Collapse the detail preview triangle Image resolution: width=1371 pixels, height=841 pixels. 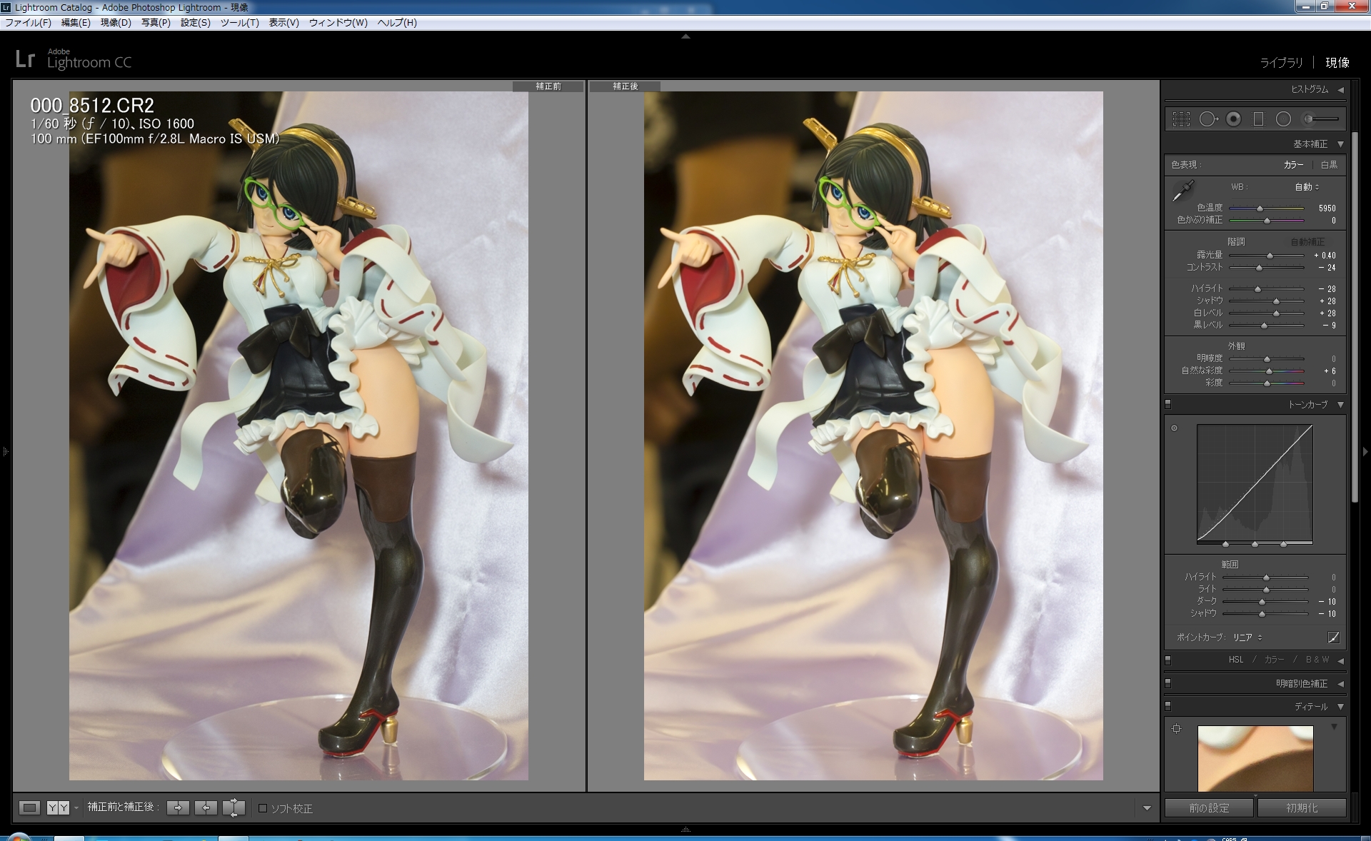pyautogui.click(x=1334, y=727)
